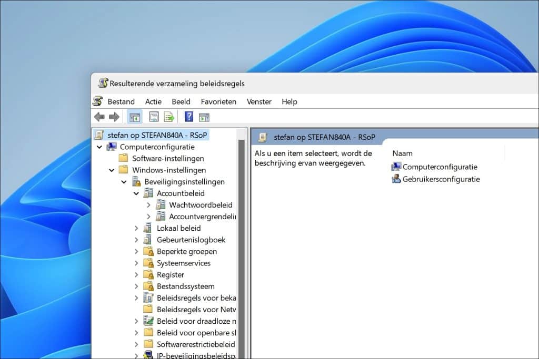Select Beleidsregels voor beka tree item
This screenshot has width=539, height=359.
196,298
